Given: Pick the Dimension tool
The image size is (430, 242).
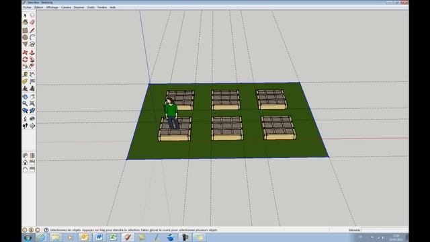Looking at the screenshot, I should pos(32,75).
